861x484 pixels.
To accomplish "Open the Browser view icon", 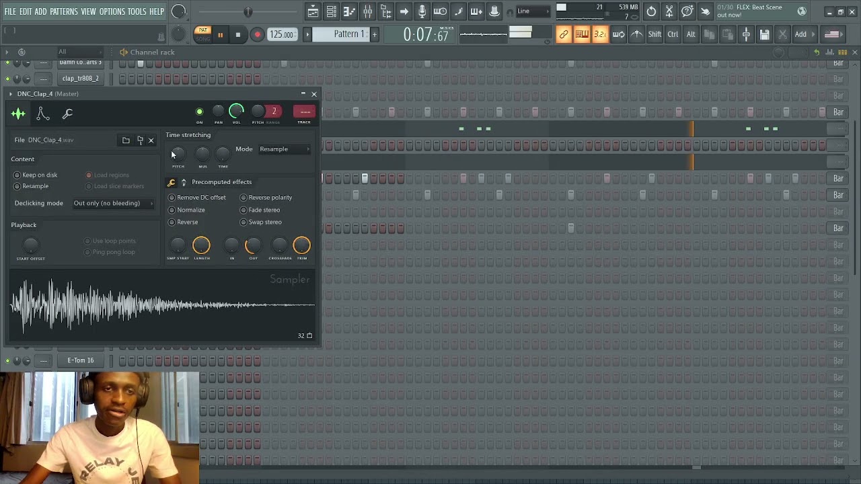I will pyautogui.click(x=385, y=11).
